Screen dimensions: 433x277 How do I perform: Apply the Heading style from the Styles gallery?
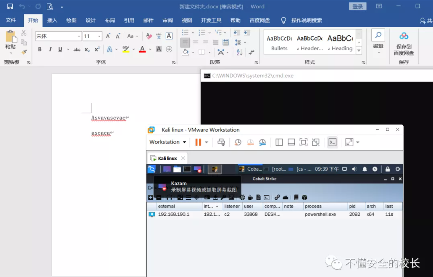pos(340,42)
